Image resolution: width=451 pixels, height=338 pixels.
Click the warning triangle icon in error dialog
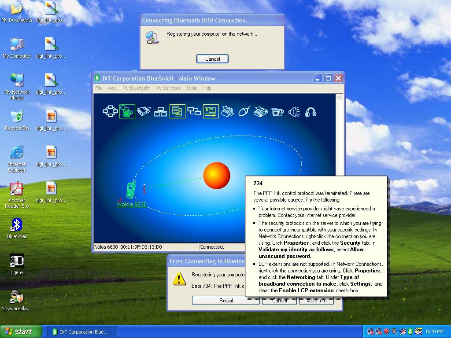point(179,279)
